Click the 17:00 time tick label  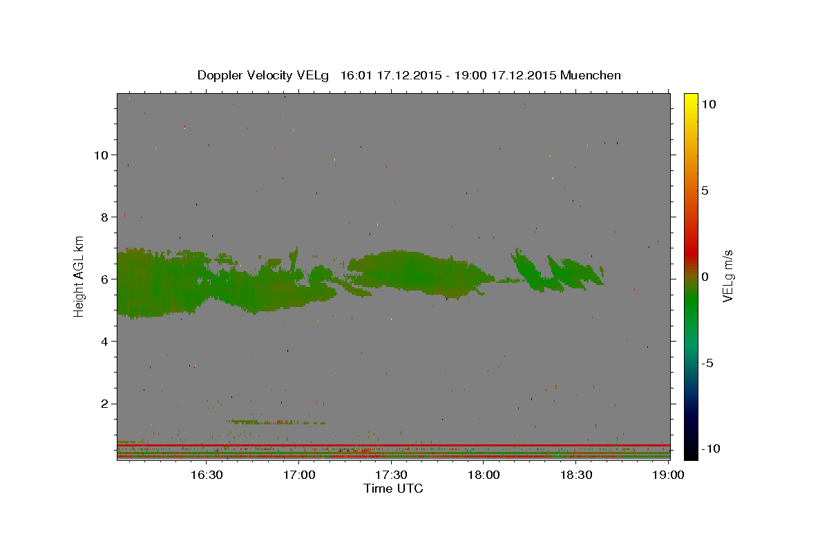tap(298, 475)
